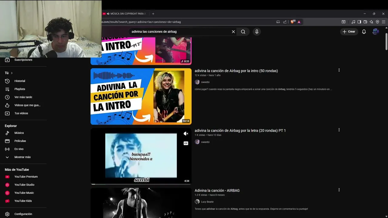The width and height of the screenshot is (388, 218).
Task: Open 'adivina la canción de Airbag por la intro' title
Action: pos(236,71)
